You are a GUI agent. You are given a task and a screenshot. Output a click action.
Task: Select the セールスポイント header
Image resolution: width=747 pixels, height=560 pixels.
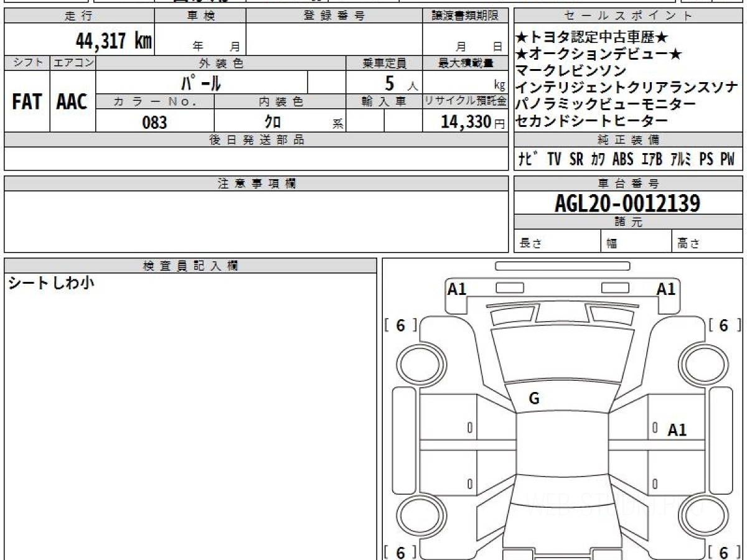coord(629,16)
